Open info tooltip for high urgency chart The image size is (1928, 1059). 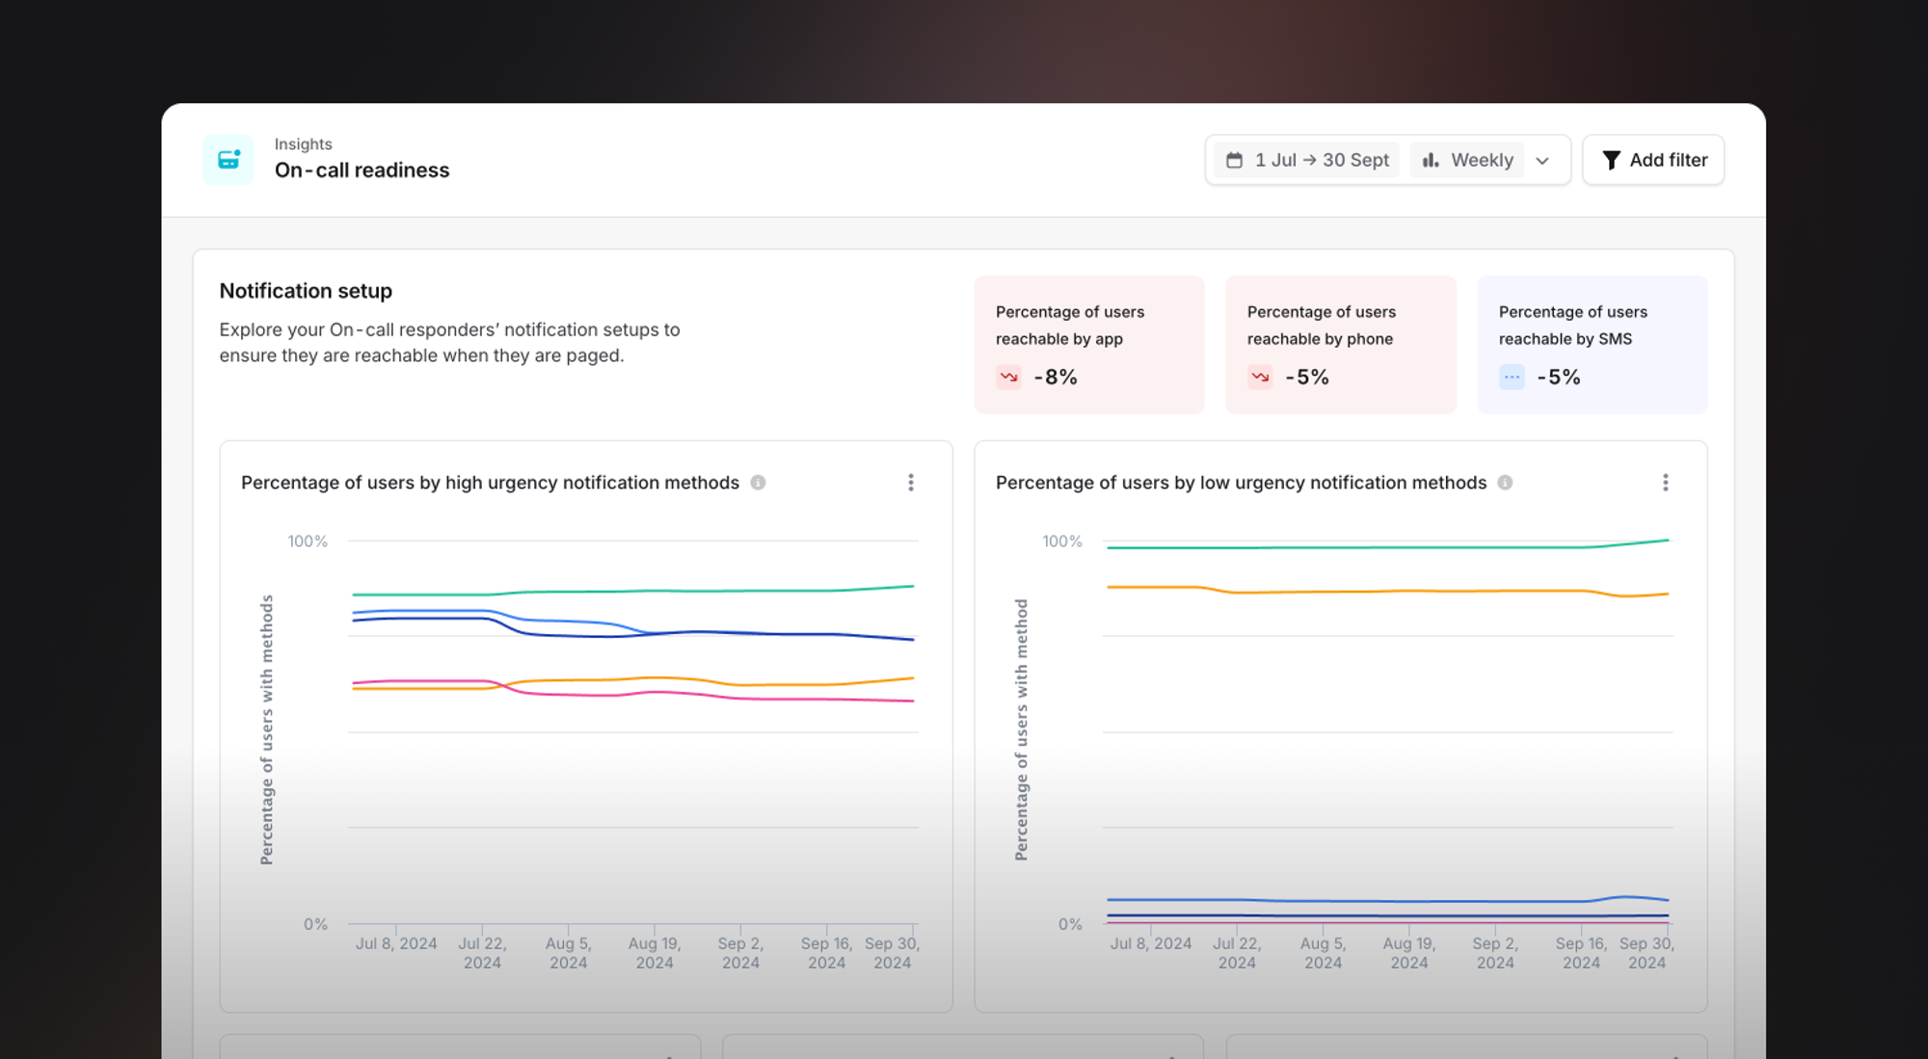(759, 483)
